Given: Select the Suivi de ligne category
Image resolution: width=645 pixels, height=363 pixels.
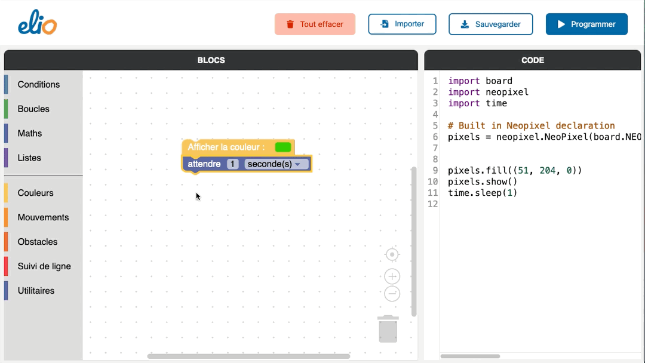Looking at the screenshot, I should tap(44, 266).
